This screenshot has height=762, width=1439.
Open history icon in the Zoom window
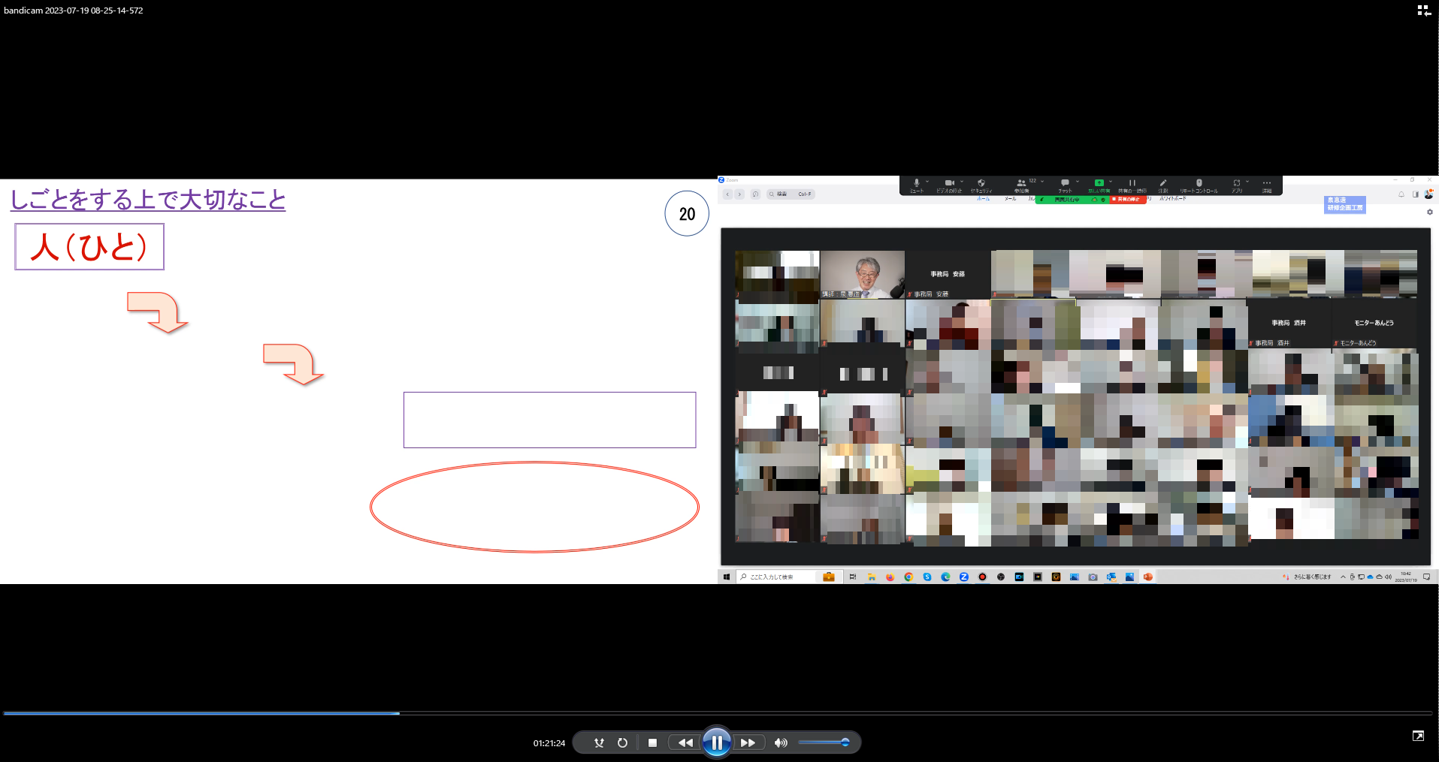pos(755,194)
